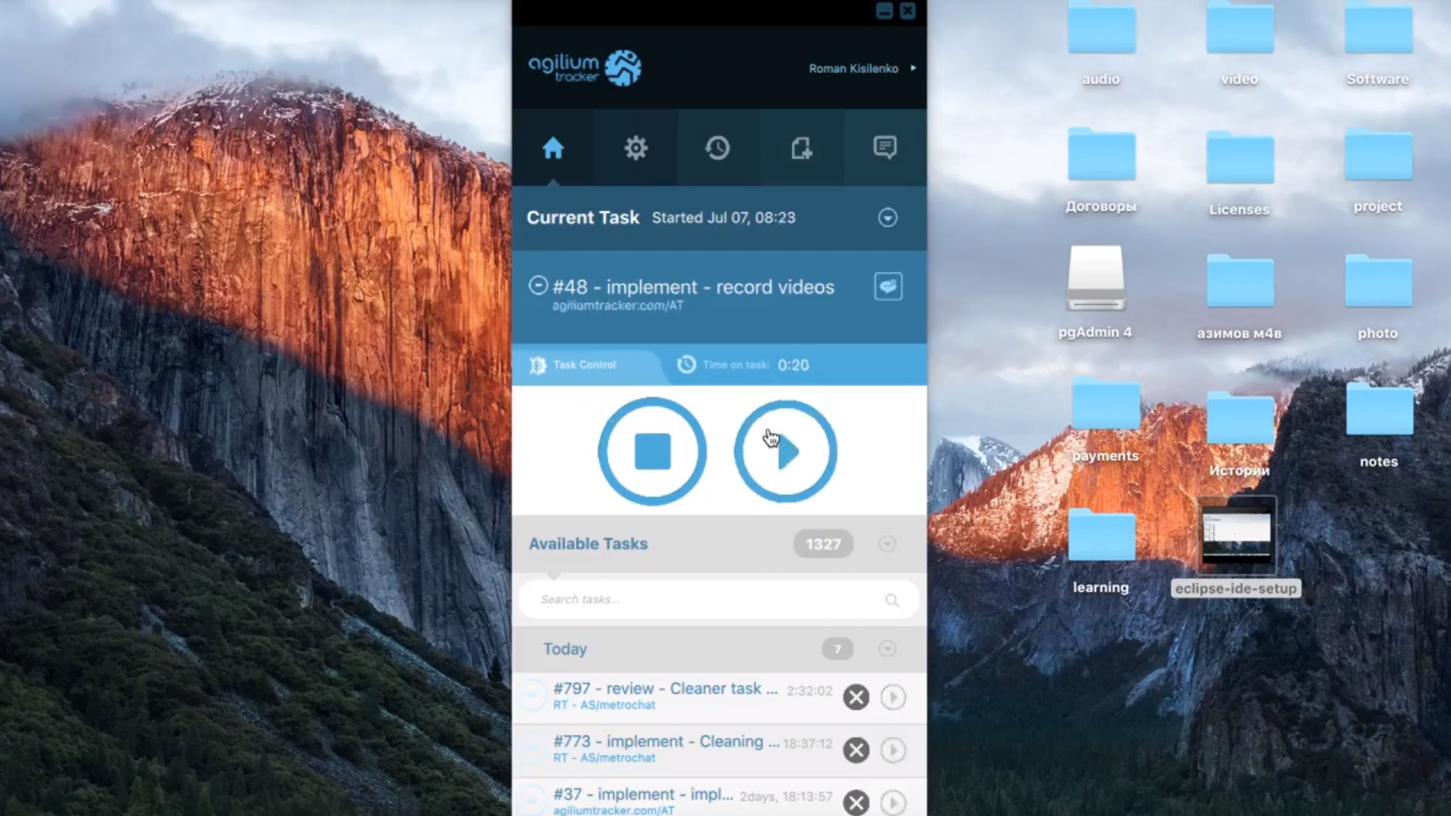Click the agiliumtracker.com/AT link
1451x816 pixels.
617,306
